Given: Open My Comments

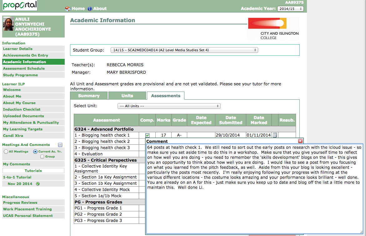Looking at the screenshot, I should (x=33, y=164).
